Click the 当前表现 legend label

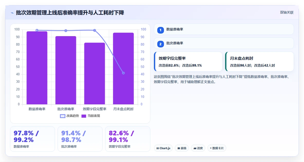point(94,116)
